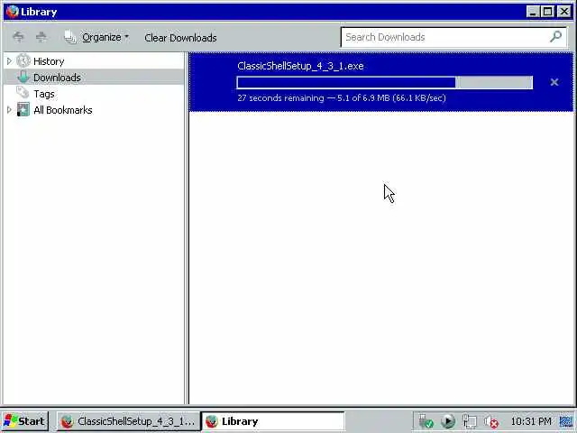Open the network tray icon
Image resolution: width=577 pixels, height=433 pixels.
[x=470, y=421]
